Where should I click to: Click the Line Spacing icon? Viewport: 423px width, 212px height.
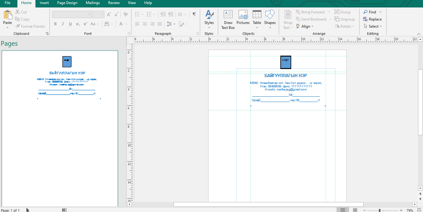click(169, 24)
